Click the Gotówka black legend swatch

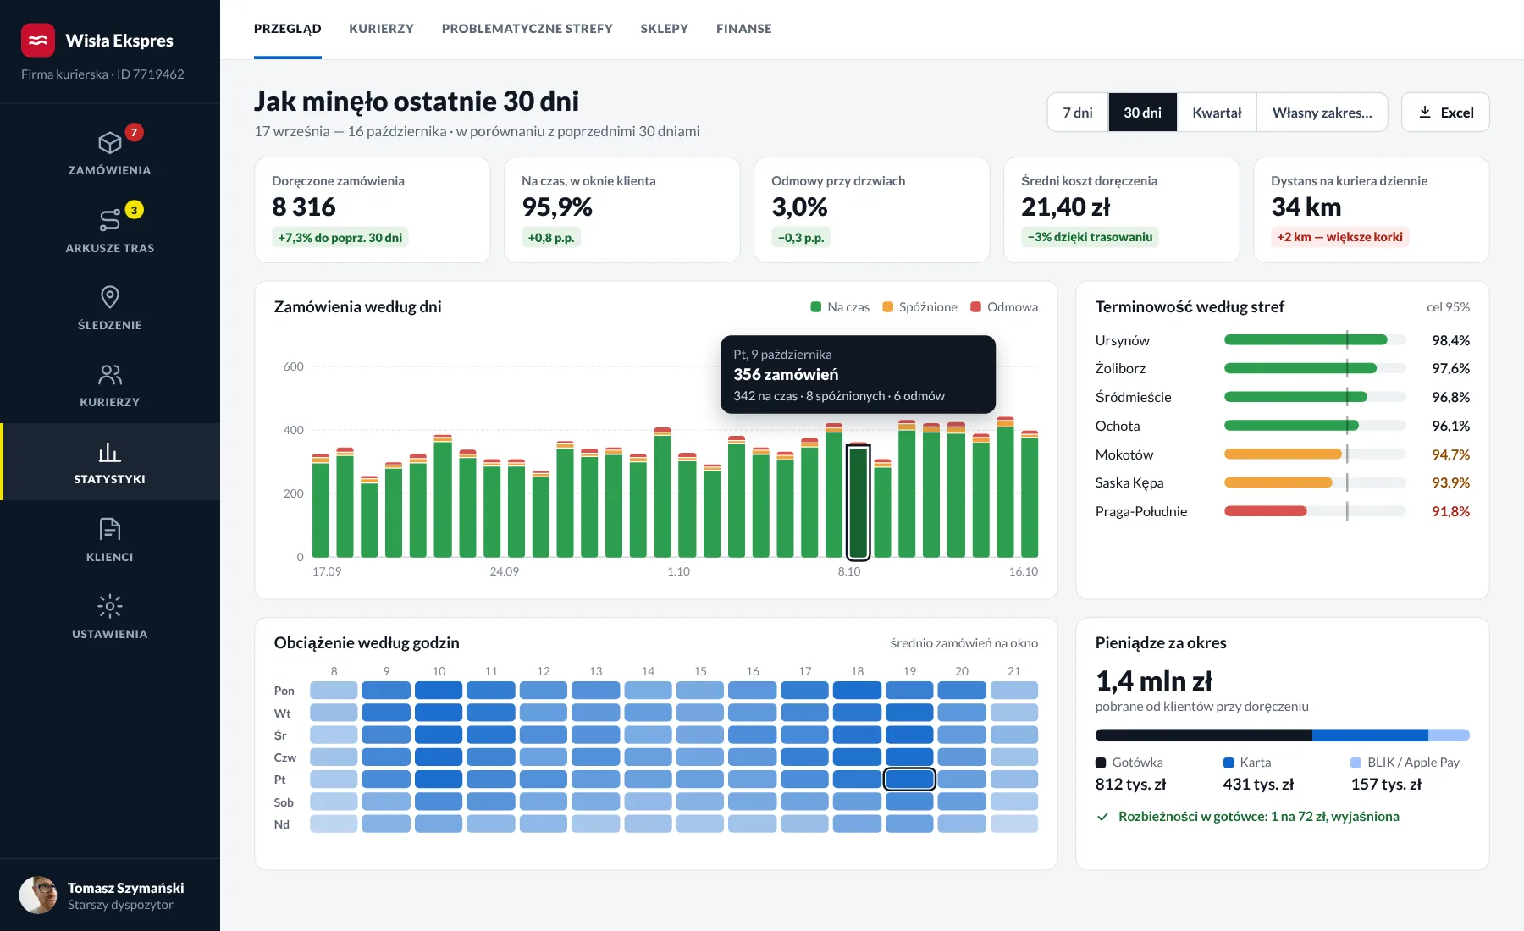click(x=1101, y=763)
